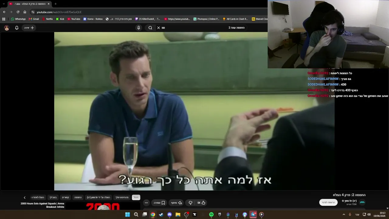Viewport: 389px width, 219px height.
Task: Open the 2000 Hours Solo Against Squads video
Action: (42, 205)
